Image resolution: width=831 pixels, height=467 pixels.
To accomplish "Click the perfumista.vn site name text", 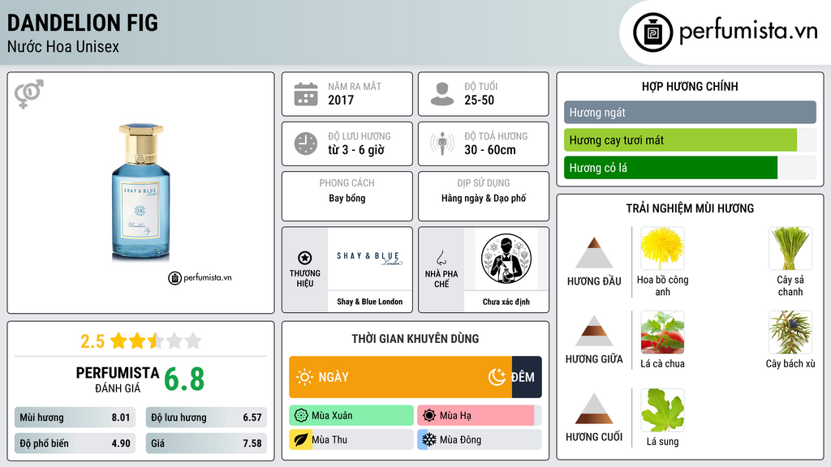I will (x=748, y=32).
